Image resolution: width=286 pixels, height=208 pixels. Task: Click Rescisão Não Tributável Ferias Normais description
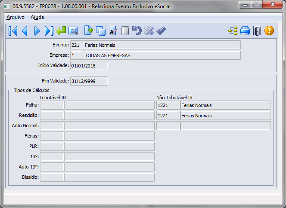226,115
